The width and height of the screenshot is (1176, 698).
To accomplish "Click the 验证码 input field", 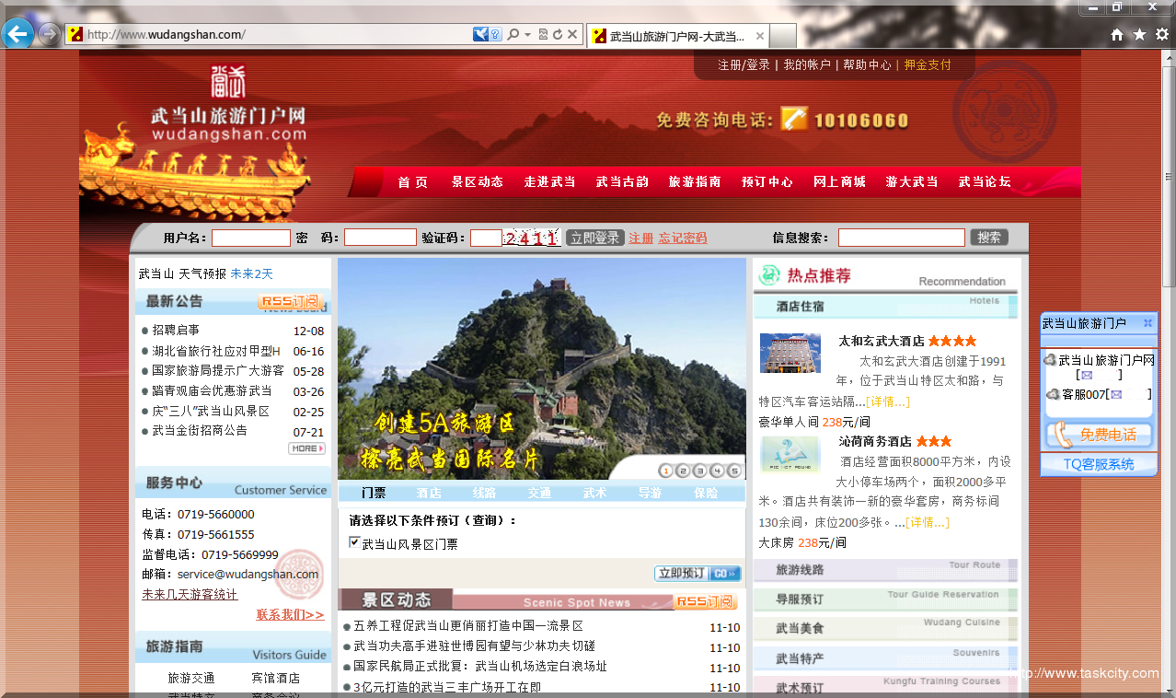I will 486,238.
